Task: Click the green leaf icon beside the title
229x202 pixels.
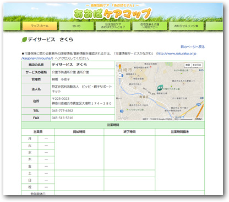Action: pyautogui.click(x=24, y=40)
